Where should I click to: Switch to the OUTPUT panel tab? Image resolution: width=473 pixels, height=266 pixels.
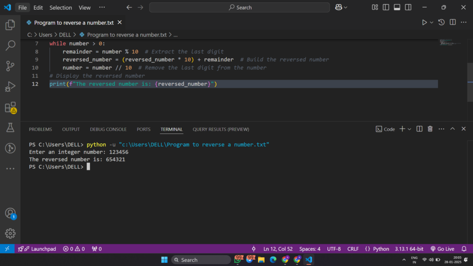tap(71, 129)
